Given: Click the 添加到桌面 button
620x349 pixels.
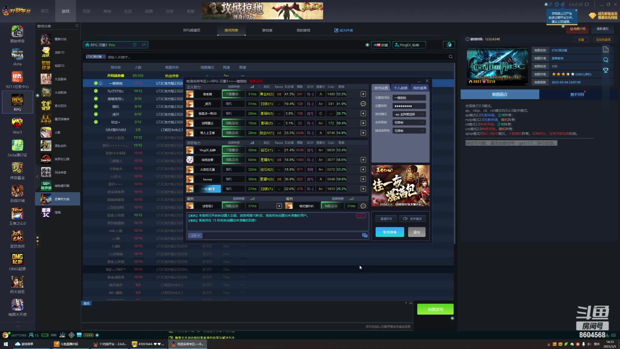Looking at the screenshot, I should (603, 39).
